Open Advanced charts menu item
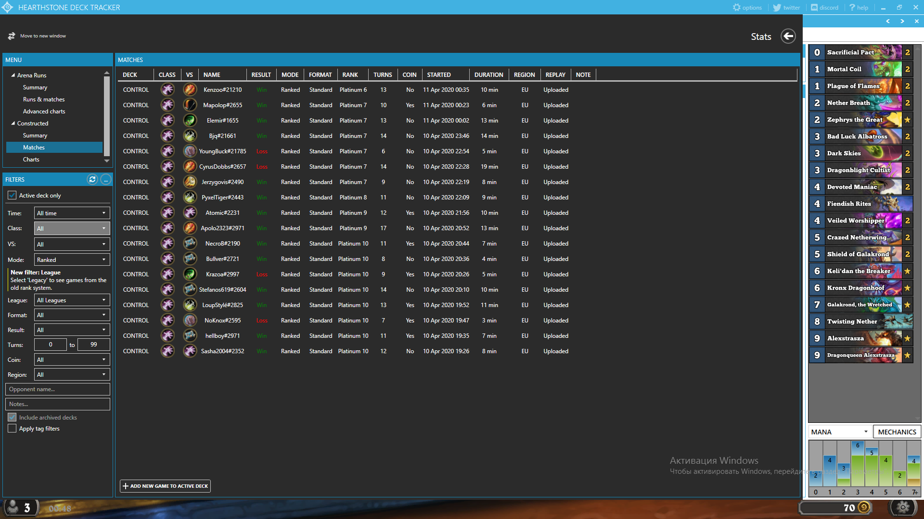Image resolution: width=924 pixels, height=519 pixels. [x=44, y=111]
